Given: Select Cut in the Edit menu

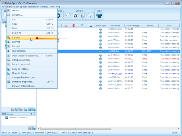Looking at the screenshot, I should tap(32, 20).
